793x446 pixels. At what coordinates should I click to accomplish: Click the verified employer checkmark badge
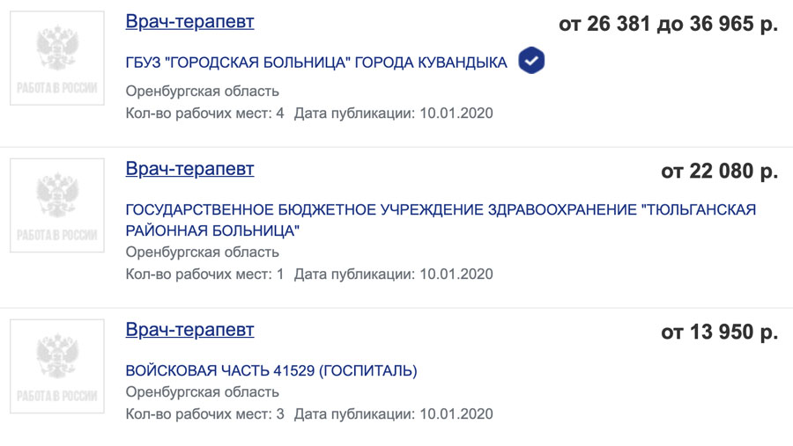coord(531,62)
